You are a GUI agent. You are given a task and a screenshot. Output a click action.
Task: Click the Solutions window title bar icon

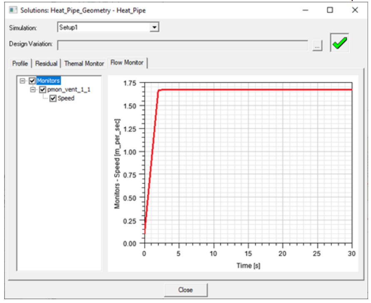[x=12, y=10]
